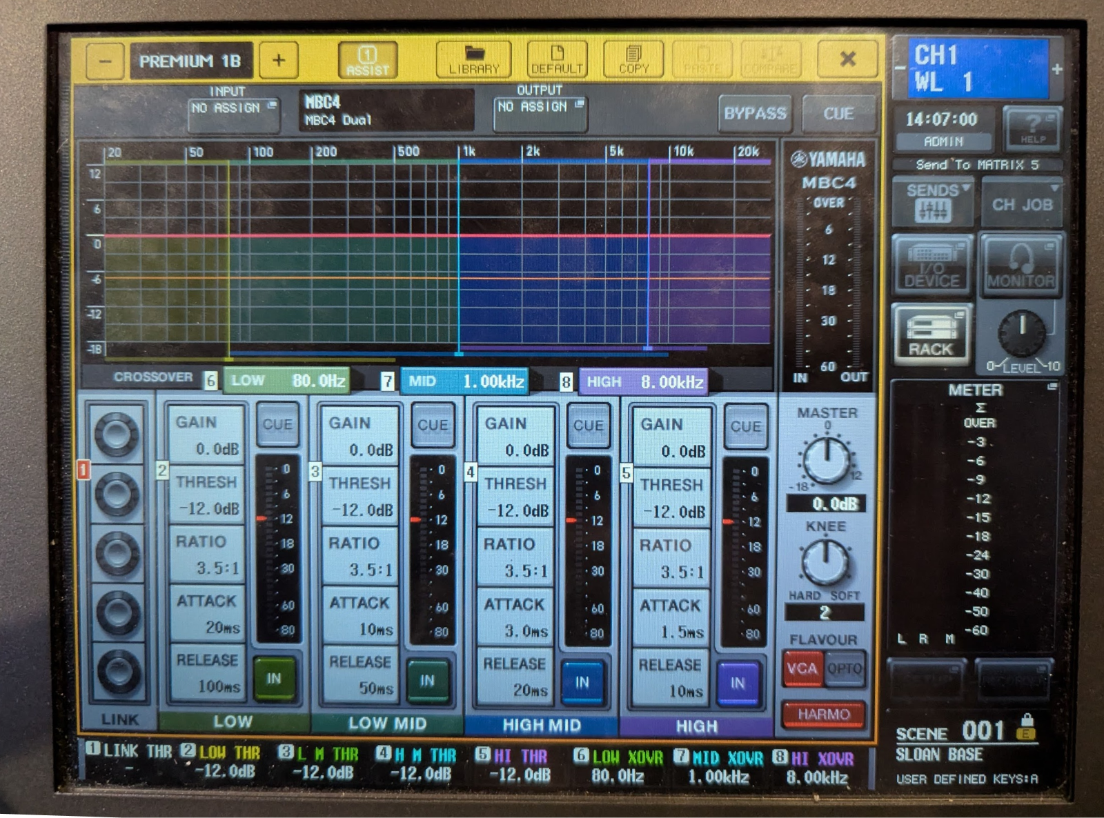Toggle the Bypass button
The height and width of the screenshot is (818, 1104).
pos(755,114)
